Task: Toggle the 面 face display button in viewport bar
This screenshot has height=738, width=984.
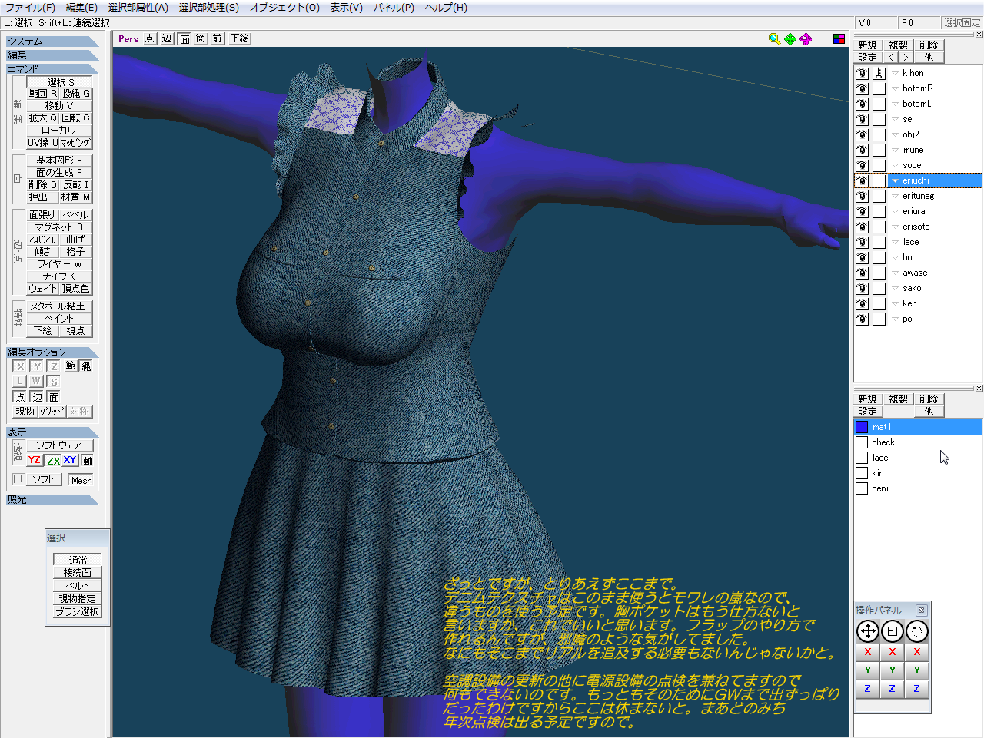Action: click(184, 38)
